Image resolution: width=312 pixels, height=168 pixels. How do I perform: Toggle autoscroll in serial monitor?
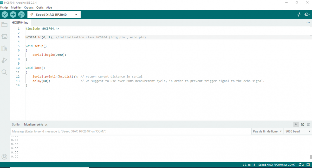click(x=296, y=124)
